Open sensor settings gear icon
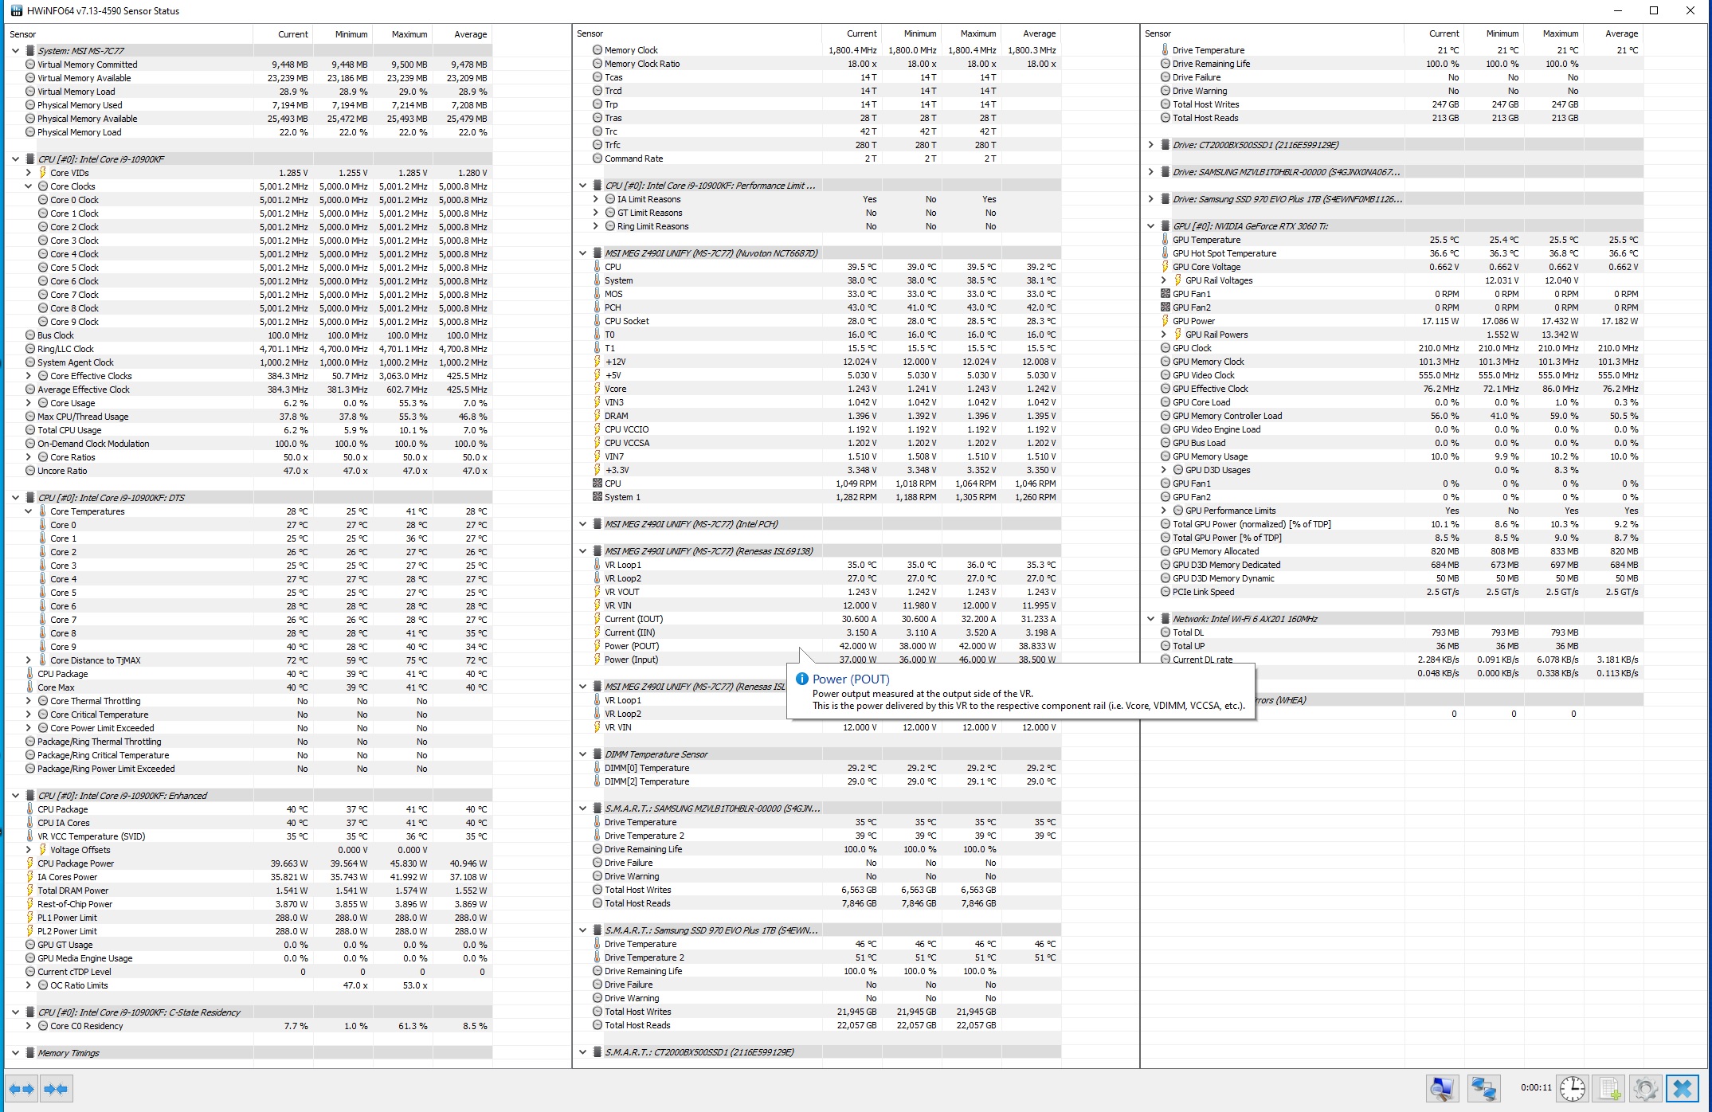 point(1645,1089)
